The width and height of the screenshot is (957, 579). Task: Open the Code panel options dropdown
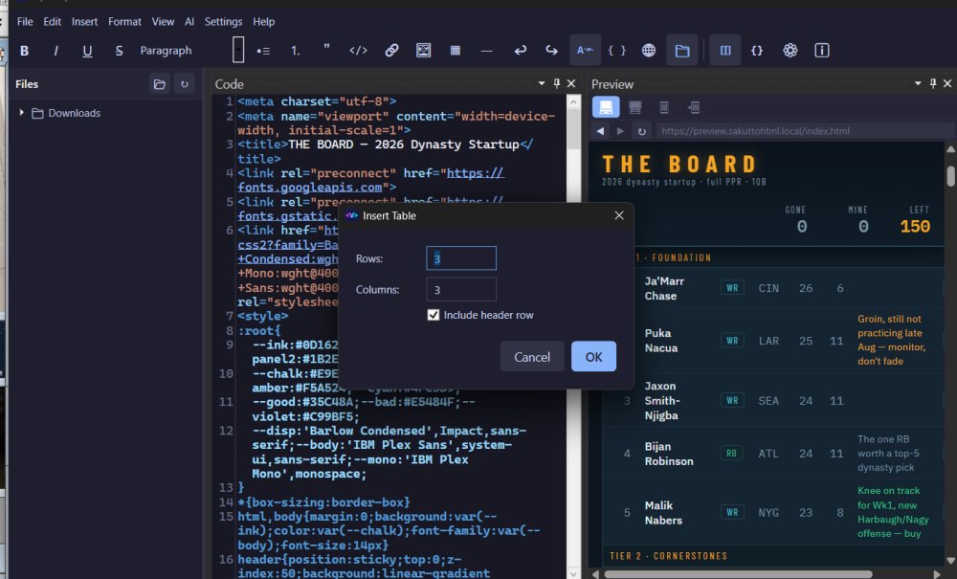[x=542, y=83]
